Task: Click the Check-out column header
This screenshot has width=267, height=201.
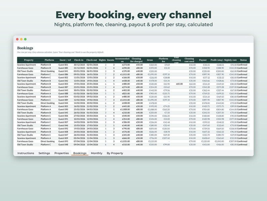Action: pyautogui.click(x=91, y=60)
